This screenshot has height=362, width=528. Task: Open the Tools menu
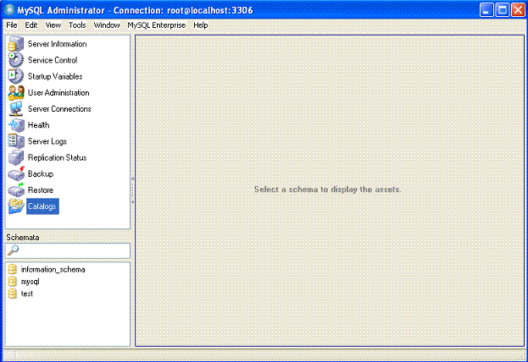pyautogui.click(x=77, y=25)
